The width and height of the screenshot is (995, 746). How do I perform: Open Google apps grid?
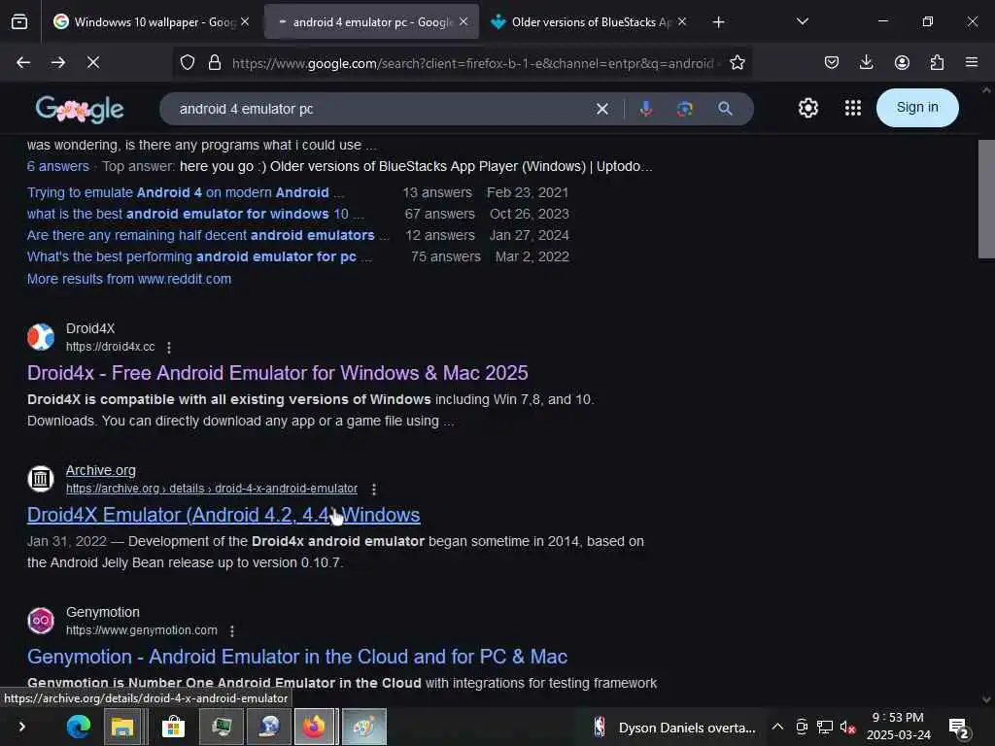[853, 109]
